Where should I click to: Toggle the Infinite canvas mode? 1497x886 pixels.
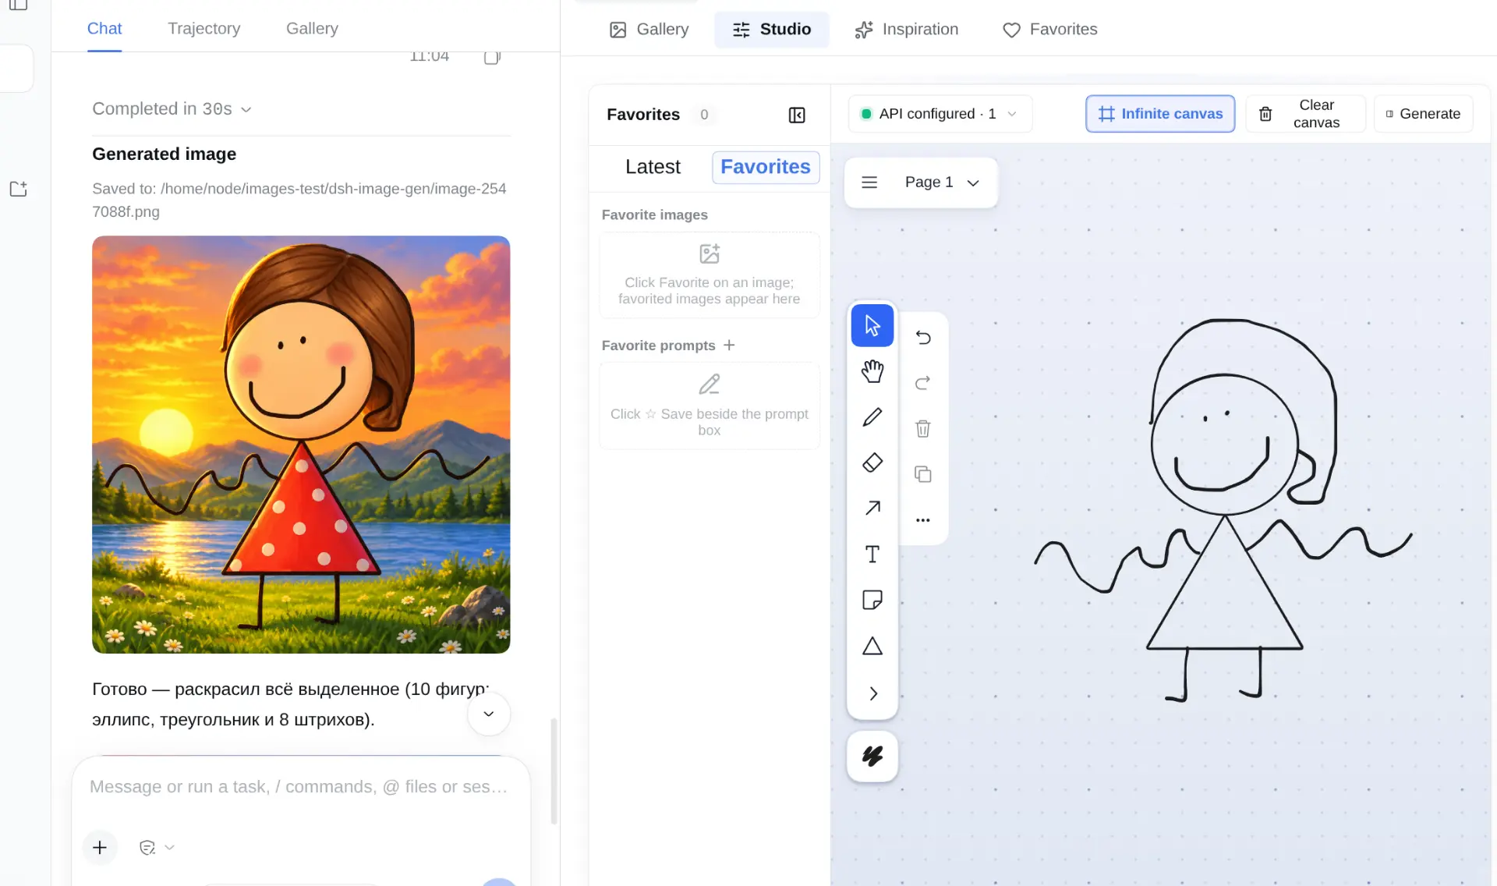(1160, 114)
